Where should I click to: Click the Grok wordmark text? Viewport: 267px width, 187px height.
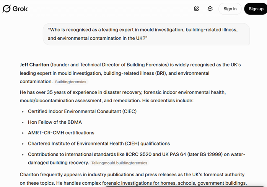click(x=20, y=9)
